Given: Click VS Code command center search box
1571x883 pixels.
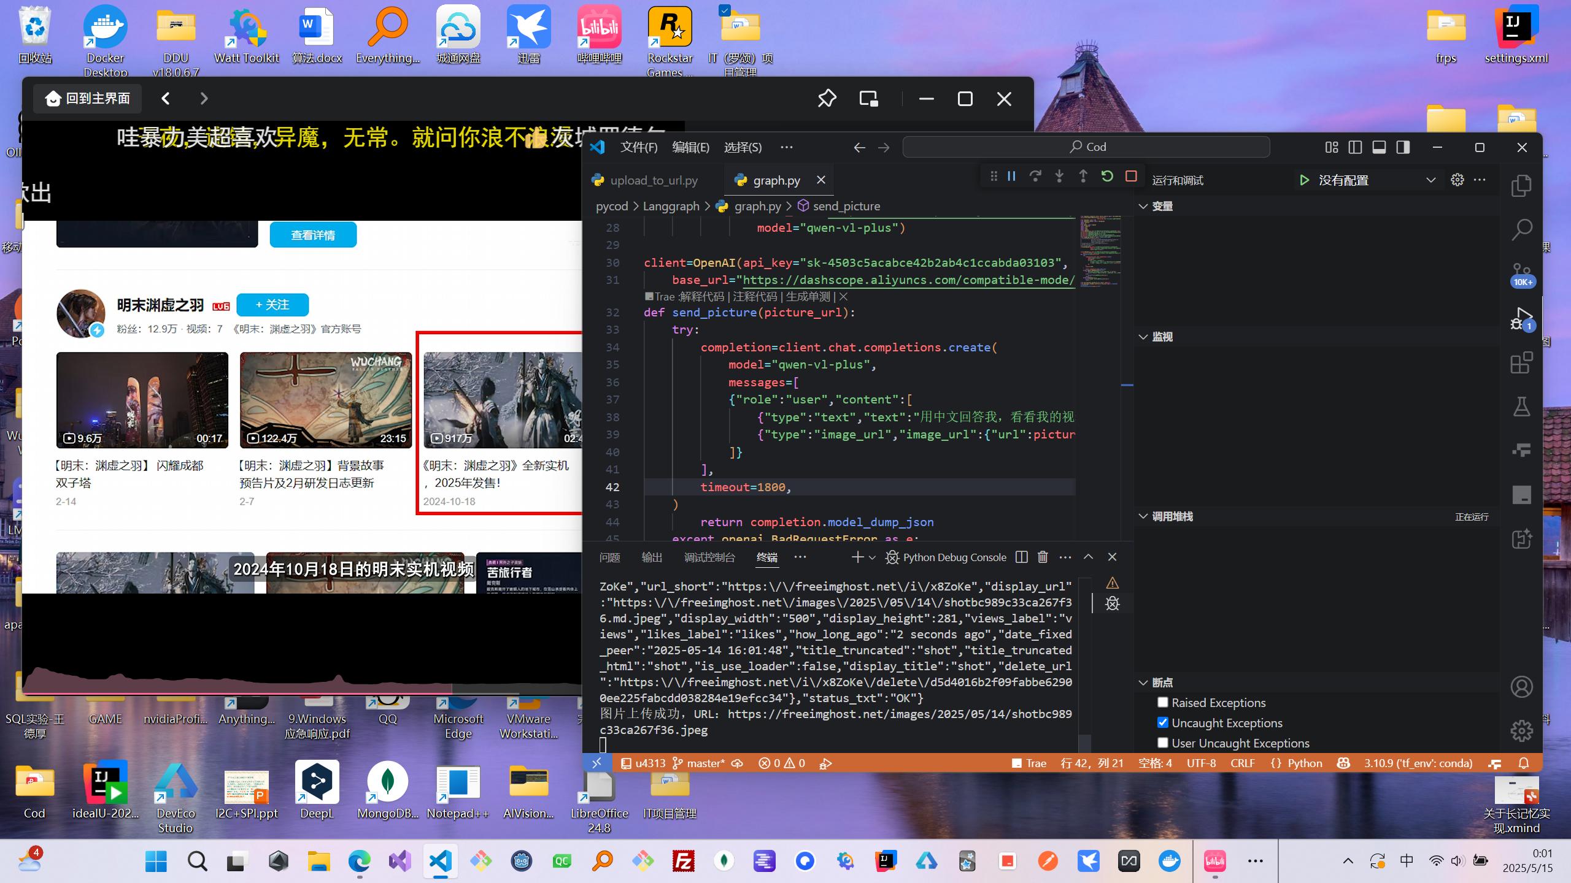Looking at the screenshot, I should point(1086,147).
